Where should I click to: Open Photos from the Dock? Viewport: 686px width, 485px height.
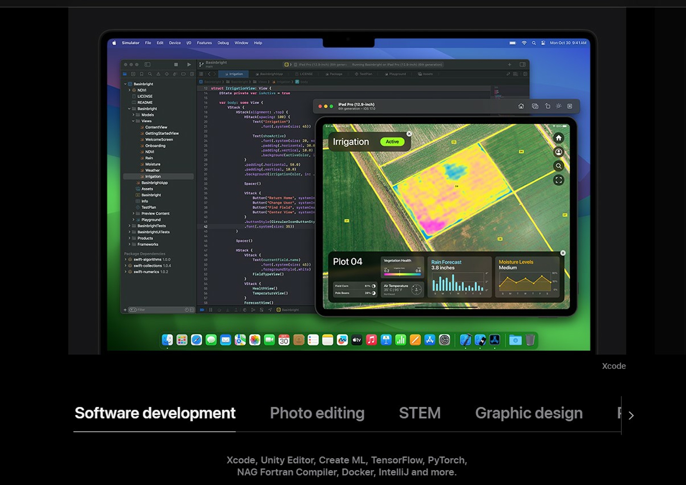(255, 339)
